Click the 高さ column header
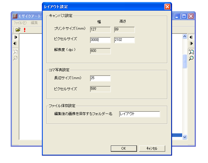208x163 pixels. tap(123, 21)
